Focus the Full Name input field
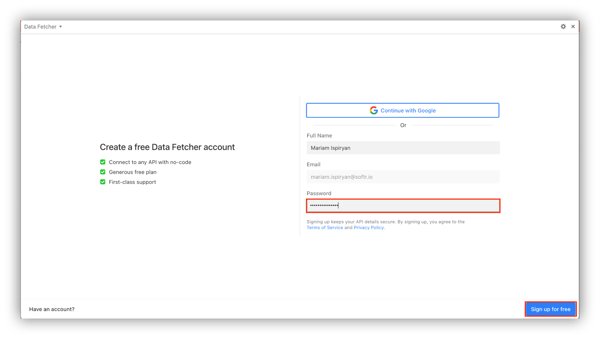The width and height of the screenshot is (600, 339). [x=403, y=148]
